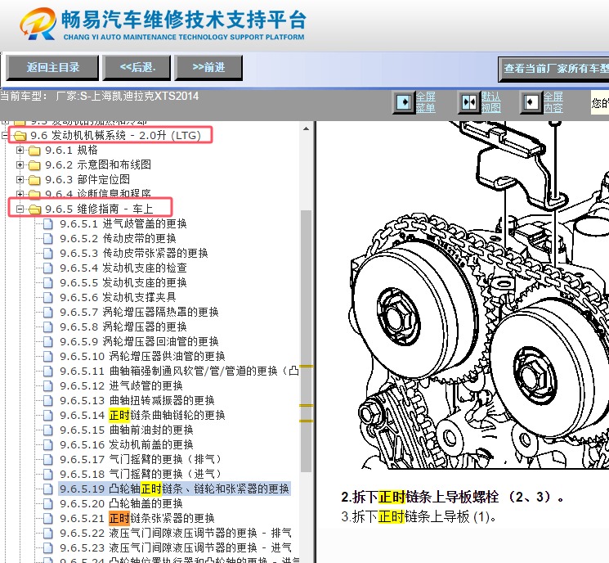The image size is (609, 563).
Task: Open 9.6.5.21 正时链条张紧器的更换
Action: coord(137,519)
